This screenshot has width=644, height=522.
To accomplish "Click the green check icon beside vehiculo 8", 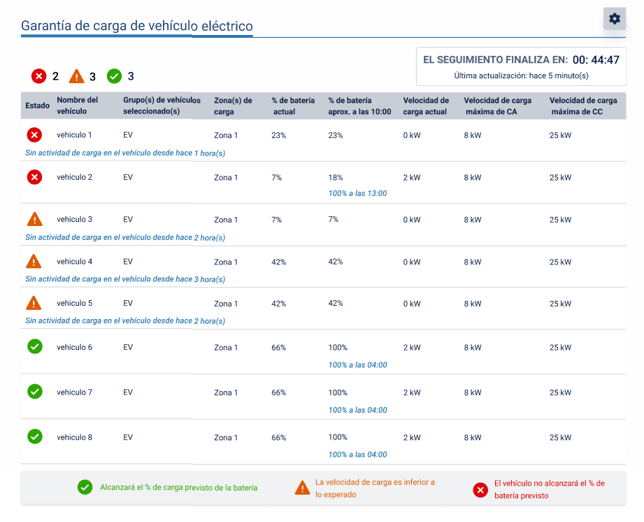I will (34, 436).
